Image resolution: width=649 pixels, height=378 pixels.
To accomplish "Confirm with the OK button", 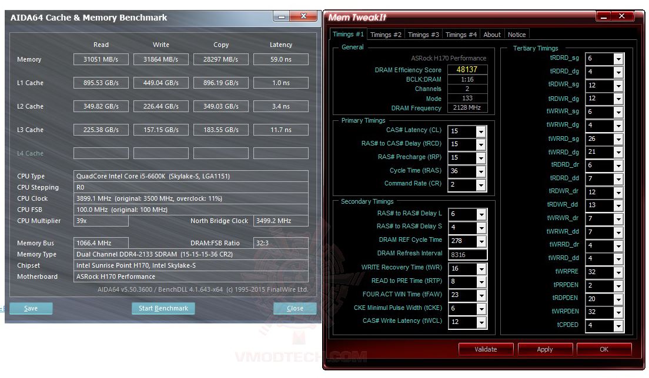I will (x=604, y=349).
